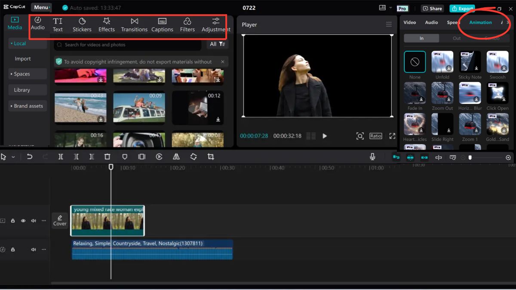Click the Pro badge button
Screen dimensions: 516x290
pos(402,9)
